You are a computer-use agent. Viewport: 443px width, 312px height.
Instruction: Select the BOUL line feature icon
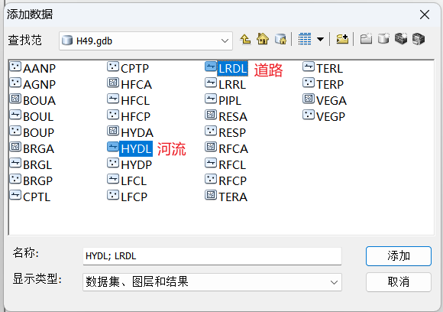(x=15, y=115)
